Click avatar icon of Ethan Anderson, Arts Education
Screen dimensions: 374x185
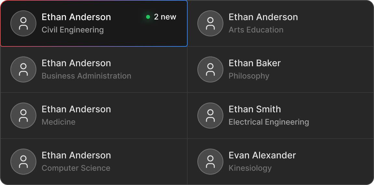pos(210,23)
